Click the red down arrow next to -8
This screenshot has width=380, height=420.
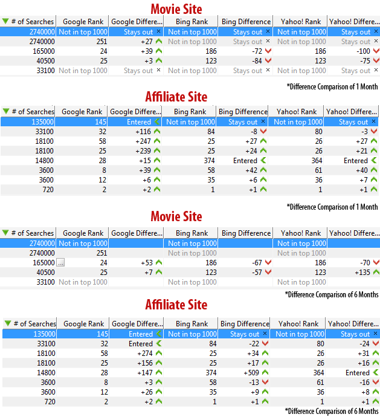click(x=263, y=131)
